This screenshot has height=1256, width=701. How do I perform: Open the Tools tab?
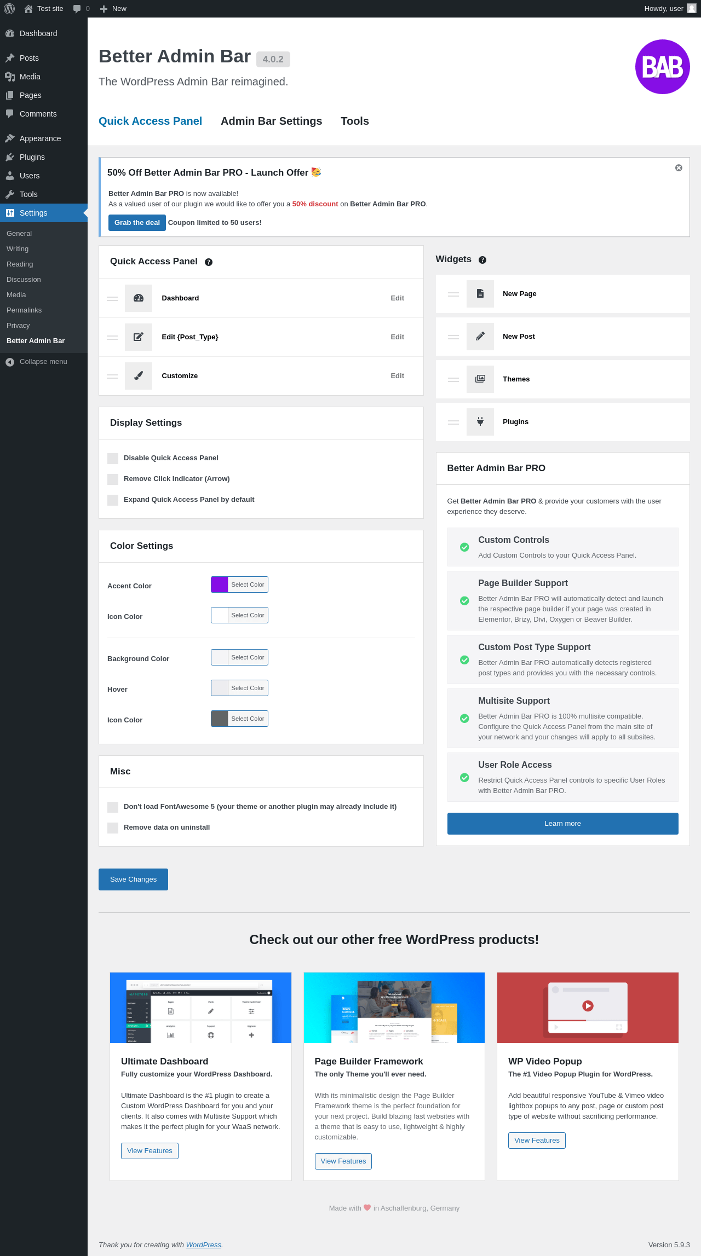point(355,121)
